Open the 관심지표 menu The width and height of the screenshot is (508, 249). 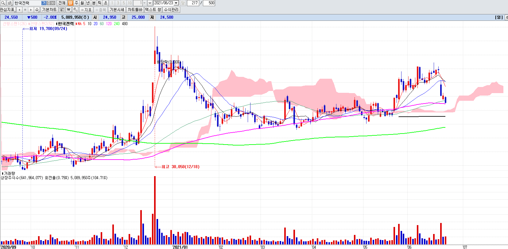(x=8, y=10)
